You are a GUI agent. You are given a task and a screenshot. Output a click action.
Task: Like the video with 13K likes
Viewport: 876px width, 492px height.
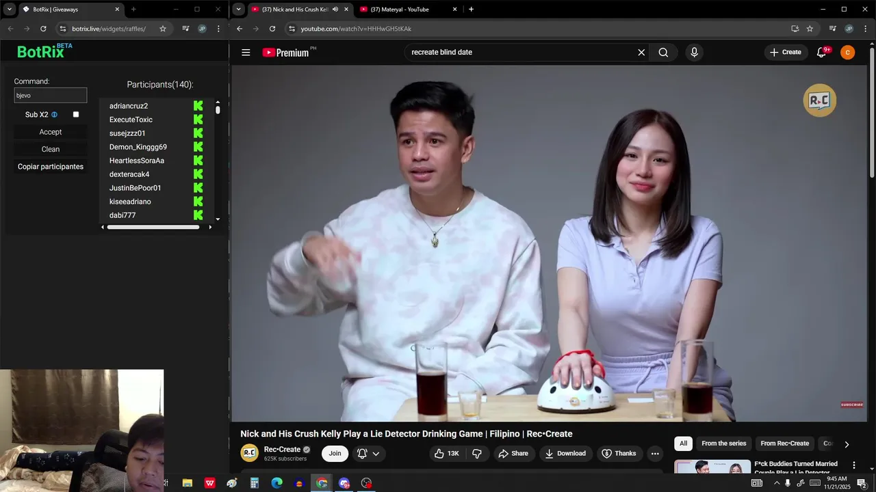446,453
